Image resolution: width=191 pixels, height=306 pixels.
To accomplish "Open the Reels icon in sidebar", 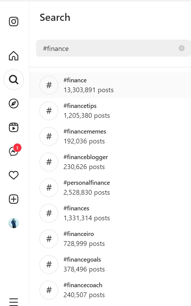I will coord(14,127).
